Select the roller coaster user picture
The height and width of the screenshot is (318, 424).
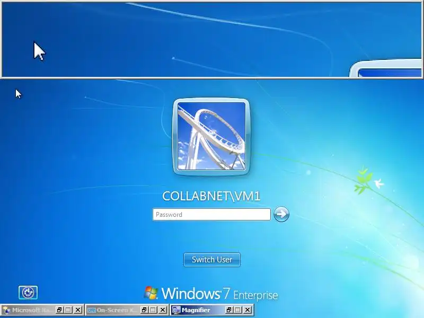(x=211, y=136)
